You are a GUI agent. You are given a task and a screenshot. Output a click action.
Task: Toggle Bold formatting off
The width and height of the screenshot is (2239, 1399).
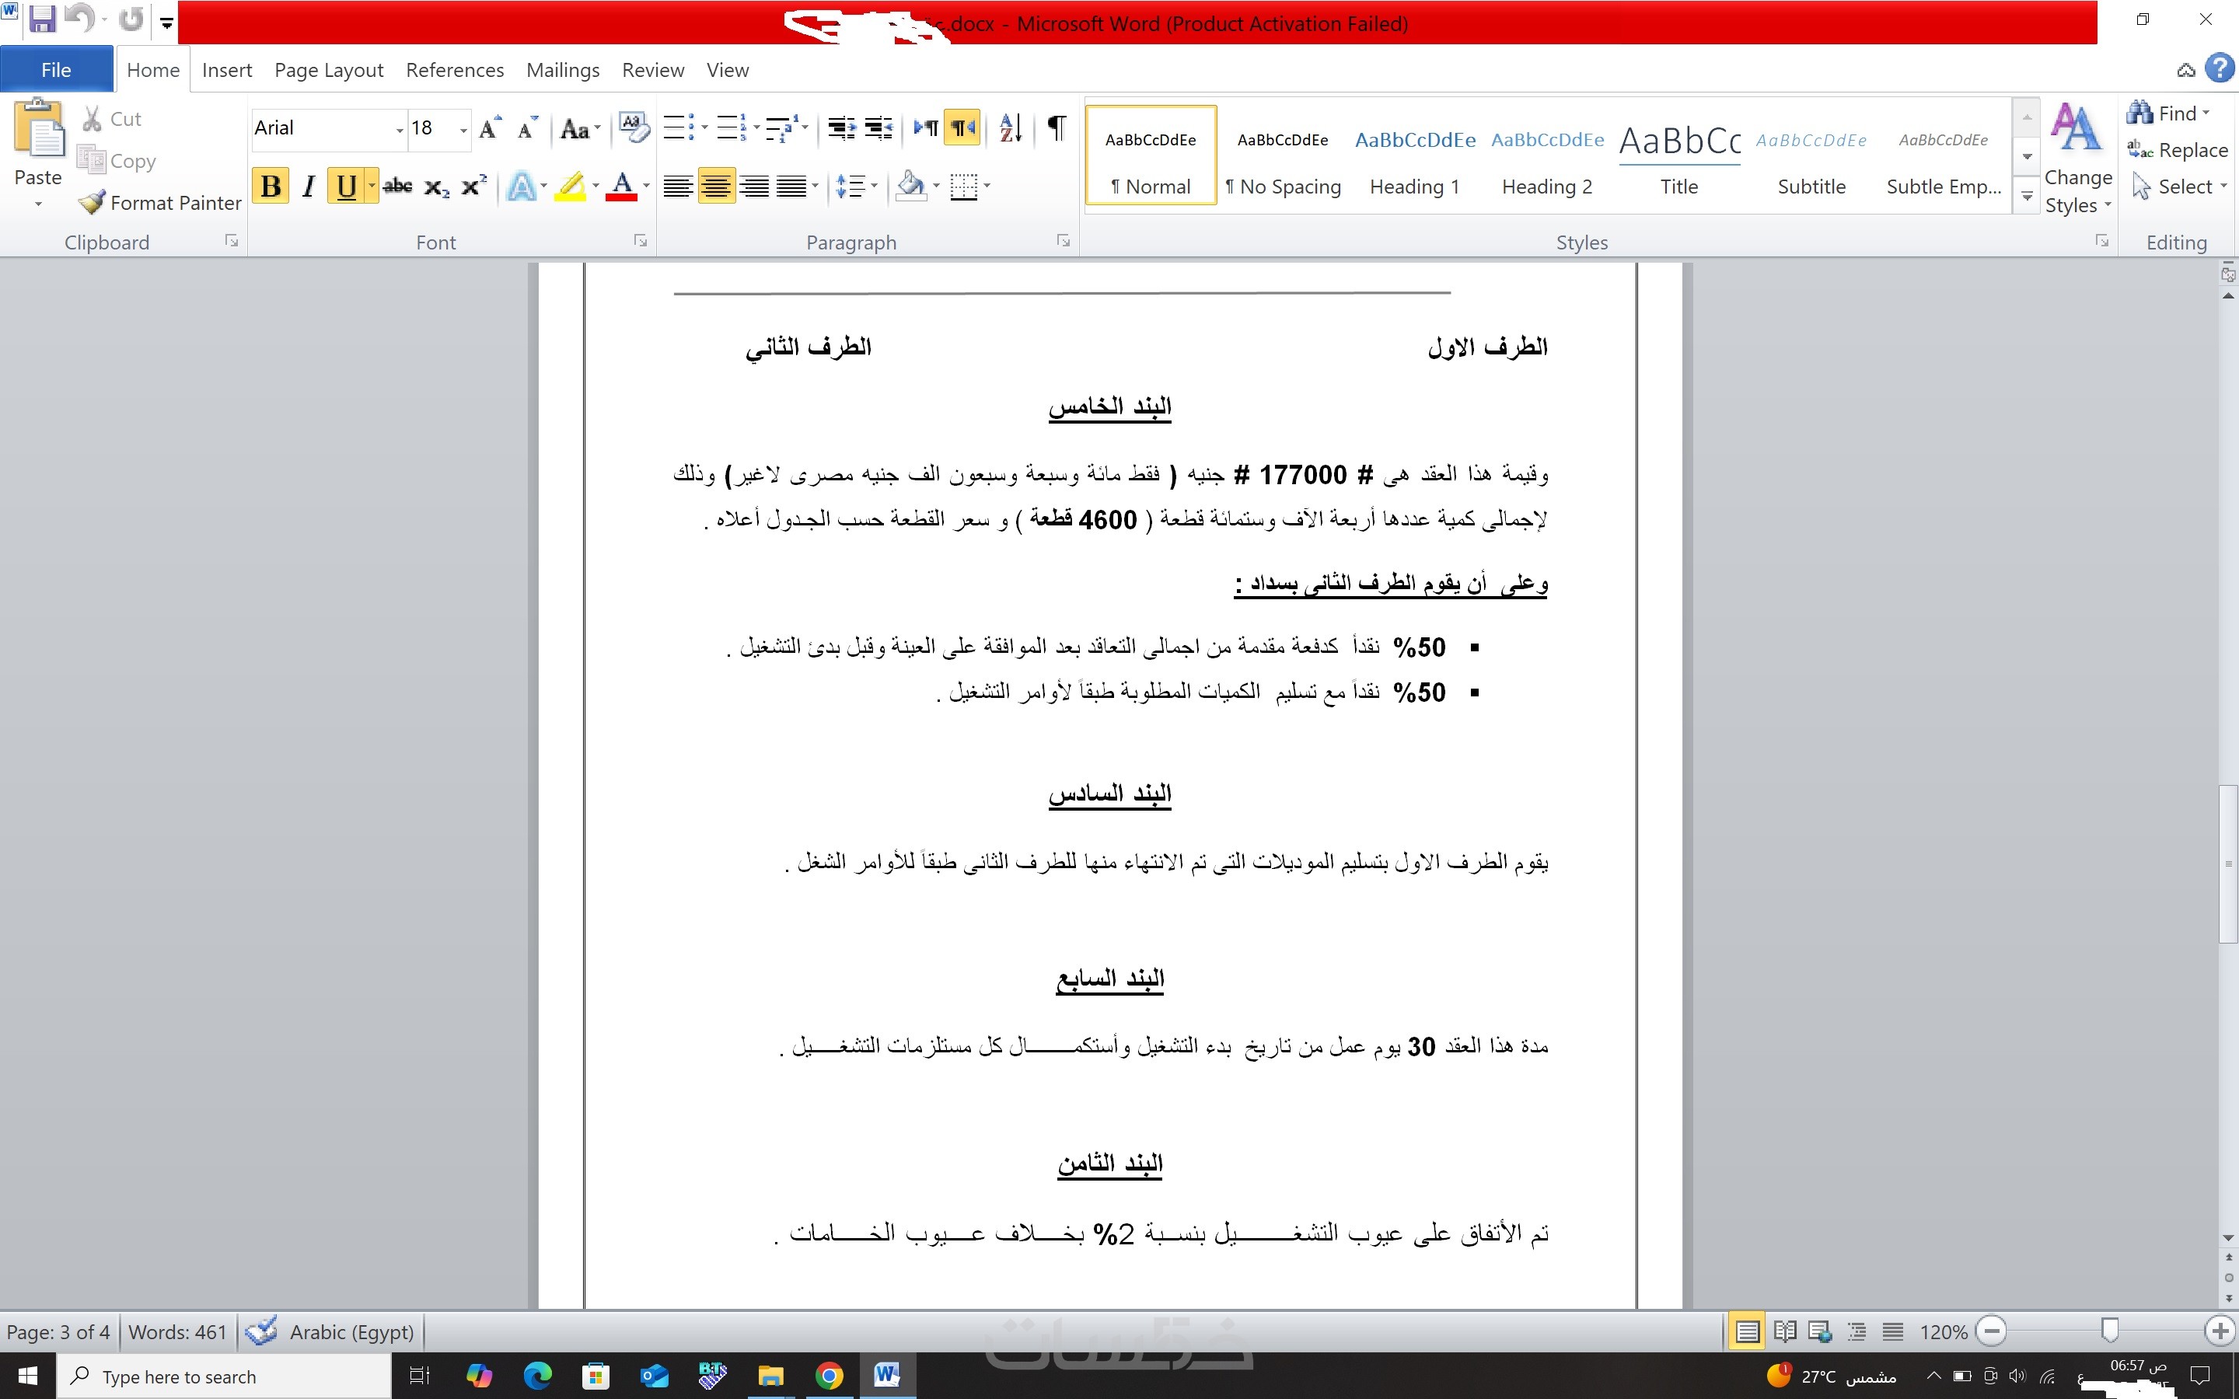[271, 187]
